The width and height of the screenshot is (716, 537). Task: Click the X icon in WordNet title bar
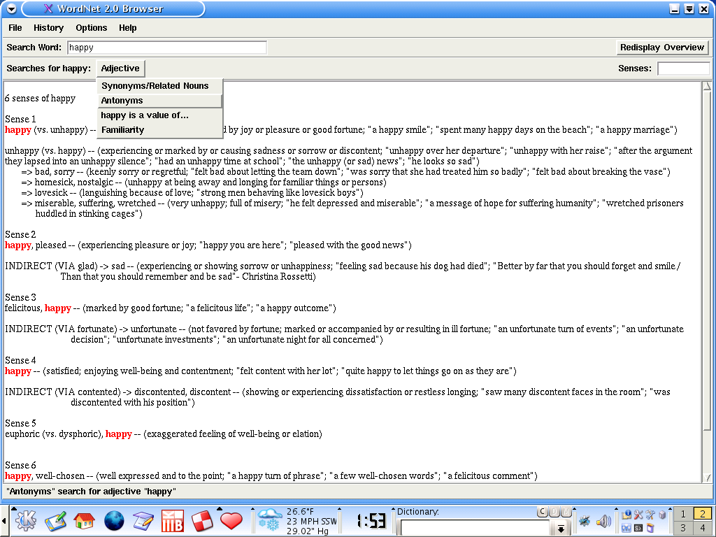[x=48, y=8]
